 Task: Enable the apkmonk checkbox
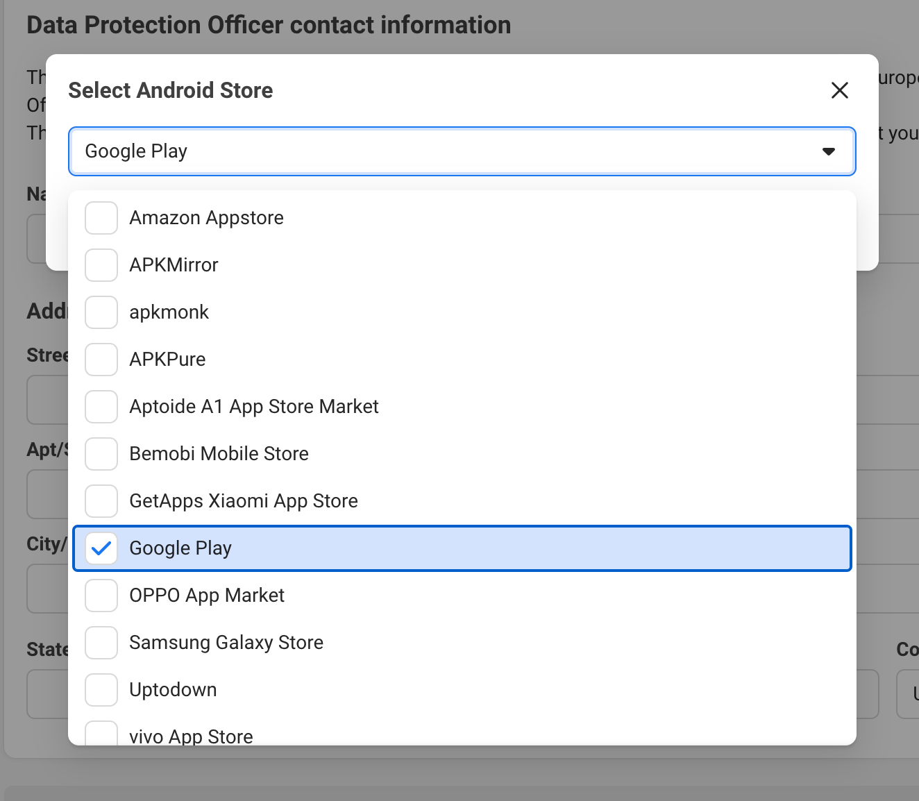(101, 312)
